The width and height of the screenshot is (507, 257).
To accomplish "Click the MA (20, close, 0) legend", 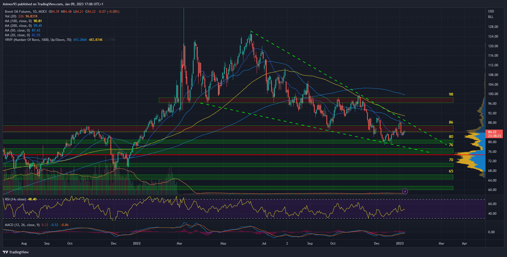I will (x=17, y=35).
